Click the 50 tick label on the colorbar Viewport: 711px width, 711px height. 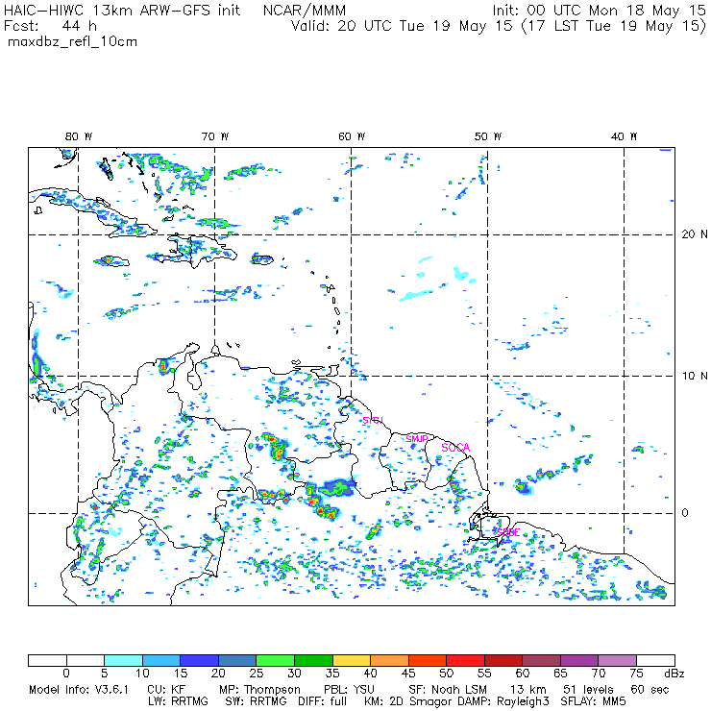pyautogui.click(x=446, y=674)
